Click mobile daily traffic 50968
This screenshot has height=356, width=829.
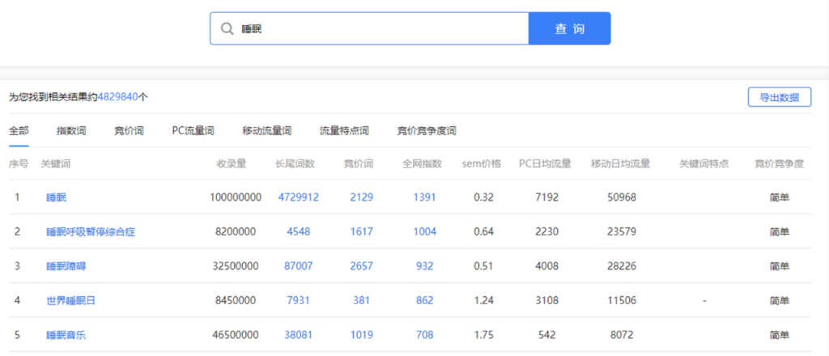click(x=621, y=197)
